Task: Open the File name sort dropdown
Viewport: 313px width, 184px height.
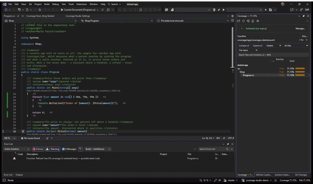Action: (248, 50)
